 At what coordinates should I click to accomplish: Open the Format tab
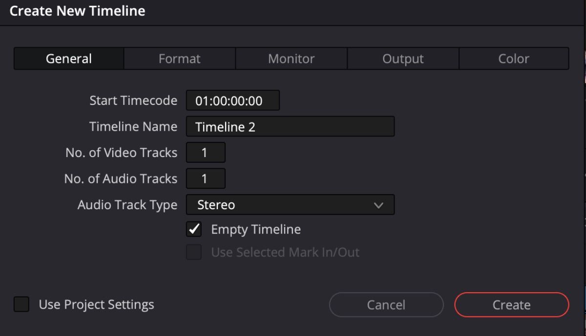(179, 59)
